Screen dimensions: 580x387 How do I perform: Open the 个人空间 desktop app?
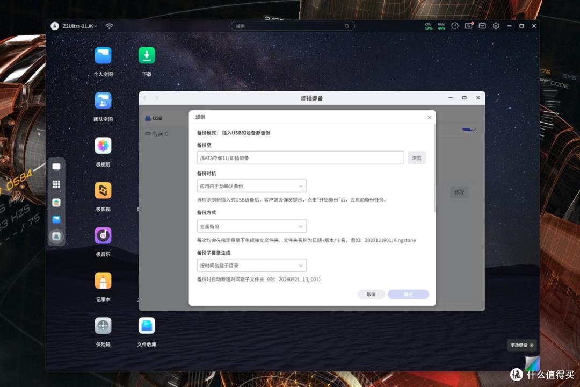[x=103, y=56]
